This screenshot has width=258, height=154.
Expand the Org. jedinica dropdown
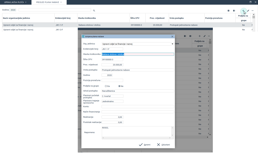point(172,44)
